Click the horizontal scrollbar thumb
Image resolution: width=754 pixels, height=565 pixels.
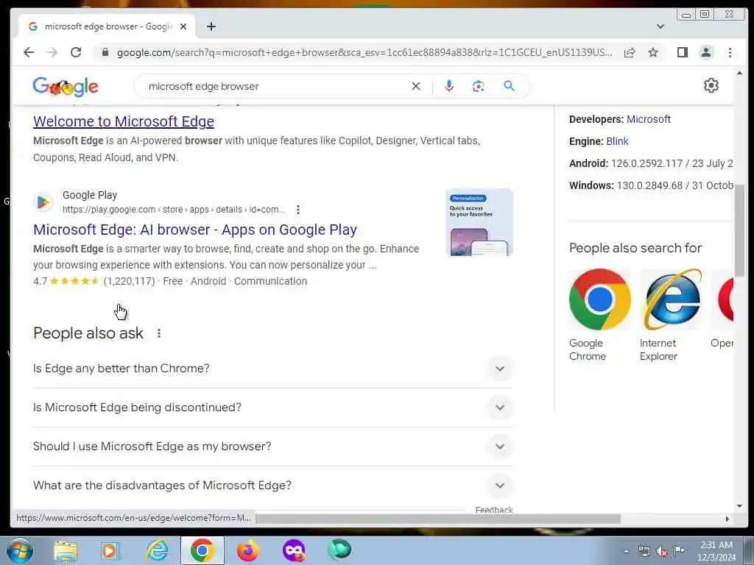[437, 519]
